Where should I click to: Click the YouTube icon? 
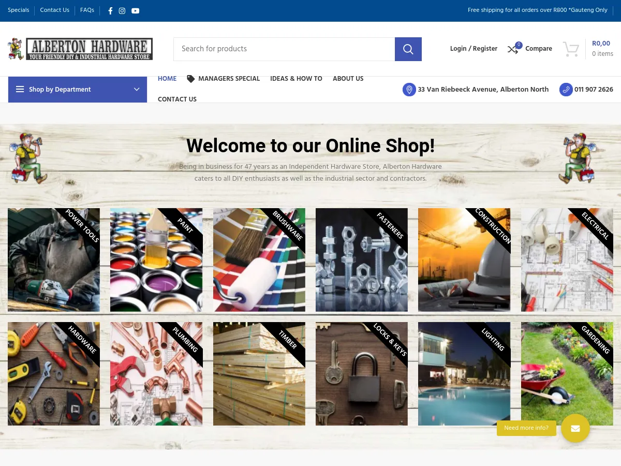pos(135,11)
